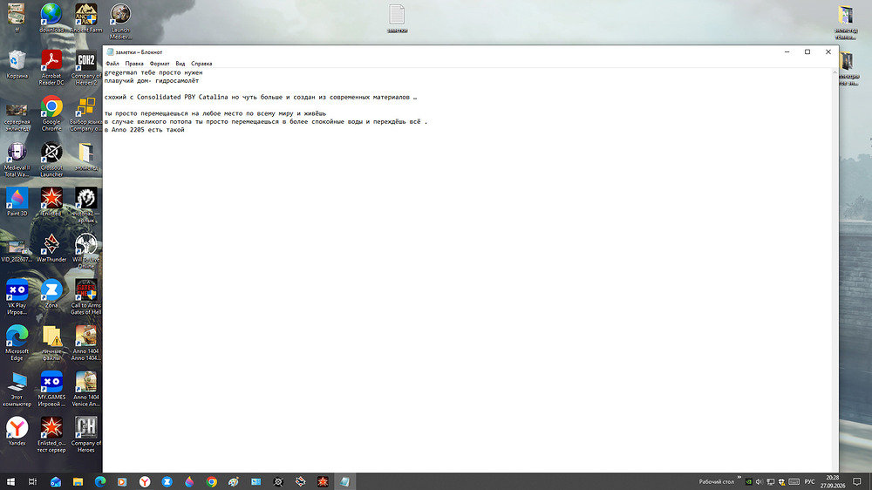Viewport: 872px width, 490px height.
Task: Select the заметки text file on desktop
Action: (397, 19)
